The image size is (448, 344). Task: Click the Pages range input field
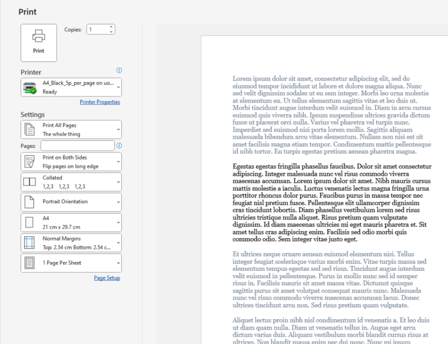coord(77,146)
